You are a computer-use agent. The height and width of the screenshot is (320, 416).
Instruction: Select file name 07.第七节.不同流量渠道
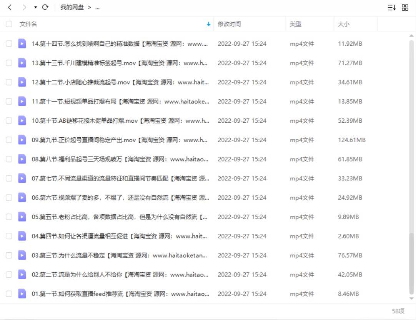click(120, 178)
